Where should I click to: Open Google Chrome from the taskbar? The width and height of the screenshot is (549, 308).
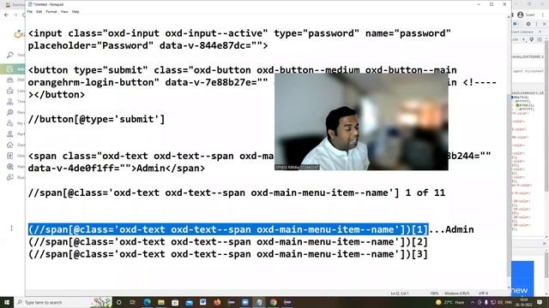click(273, 302)
